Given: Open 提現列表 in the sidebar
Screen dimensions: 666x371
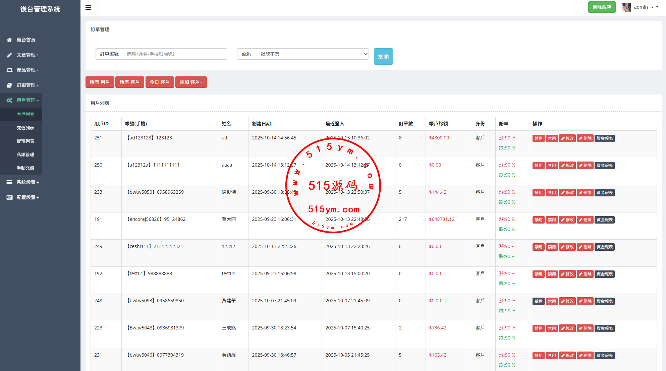Looking at the screenshot, I should point(25,141).
